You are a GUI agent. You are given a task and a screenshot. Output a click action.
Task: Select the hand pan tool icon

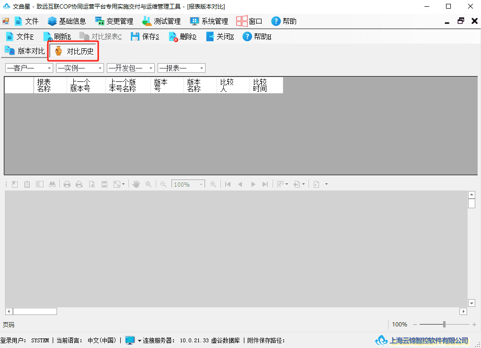pyautogui.click(x=136, y=184)
